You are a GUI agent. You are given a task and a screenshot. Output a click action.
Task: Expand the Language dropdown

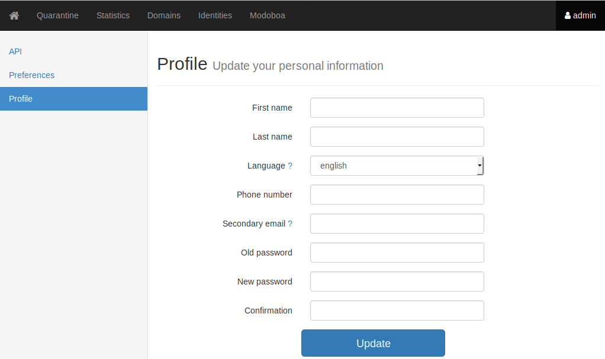click(x=397, y=166)
